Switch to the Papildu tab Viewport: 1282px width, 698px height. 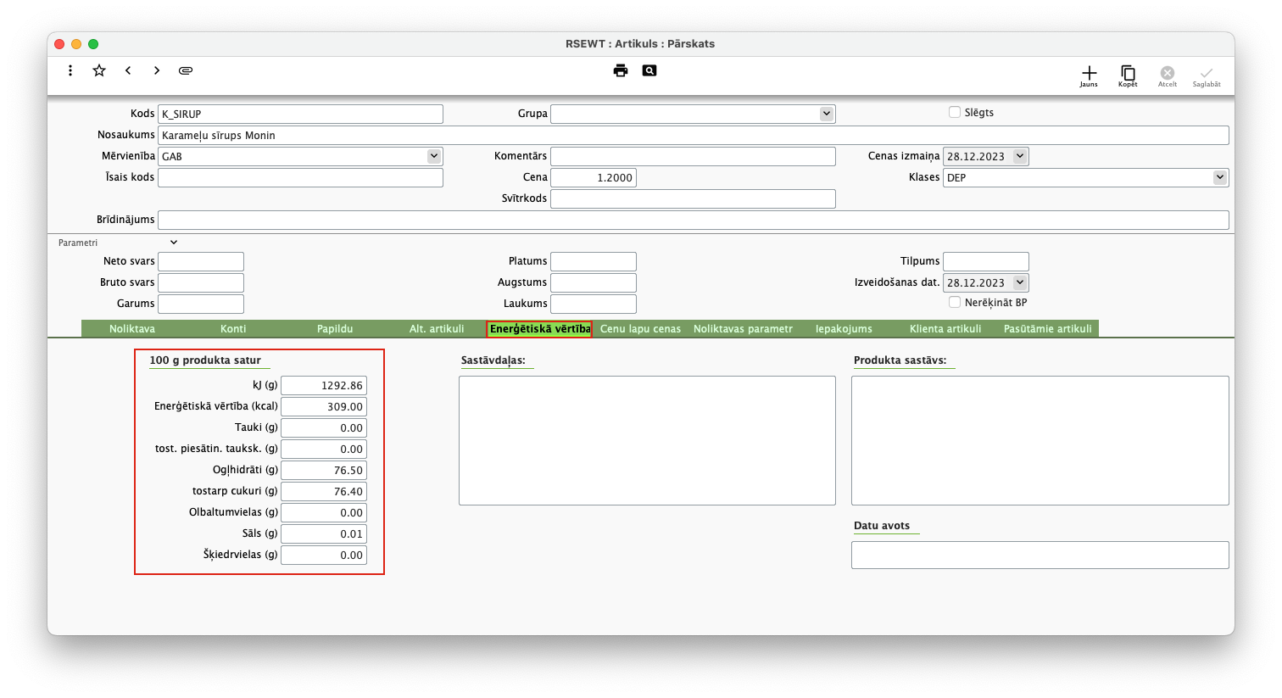[x=335, y=329]
